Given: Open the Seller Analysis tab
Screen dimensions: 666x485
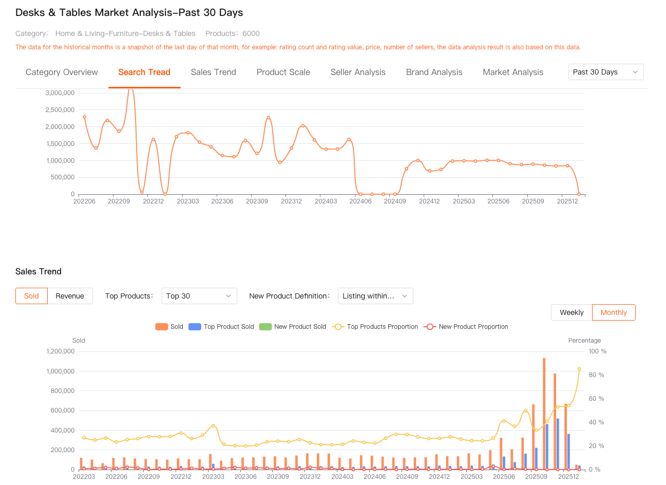Looking at the screenshot, I should [358, 72].
